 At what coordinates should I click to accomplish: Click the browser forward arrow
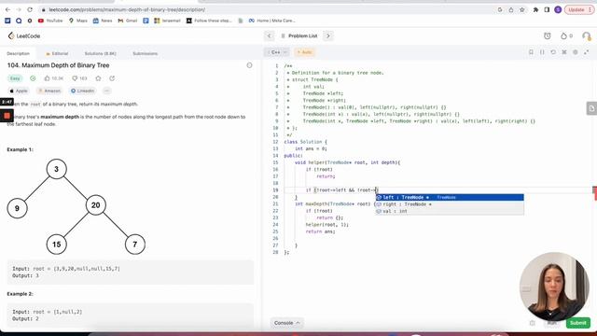click(x=19, y=9)
